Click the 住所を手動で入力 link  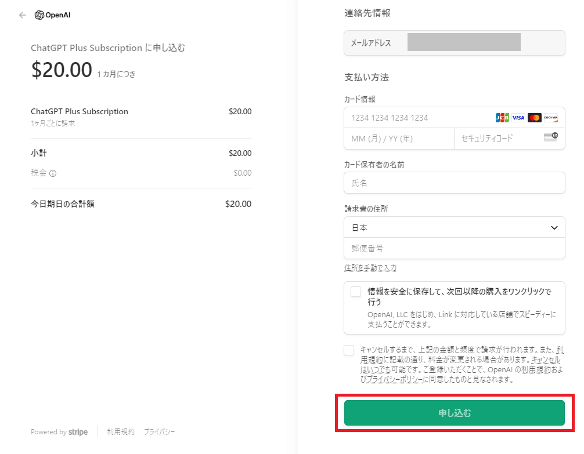click(370, 267)
